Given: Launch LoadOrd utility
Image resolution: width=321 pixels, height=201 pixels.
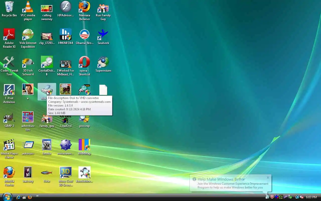Looking at the screenshot, I should (x=65, y=121).
